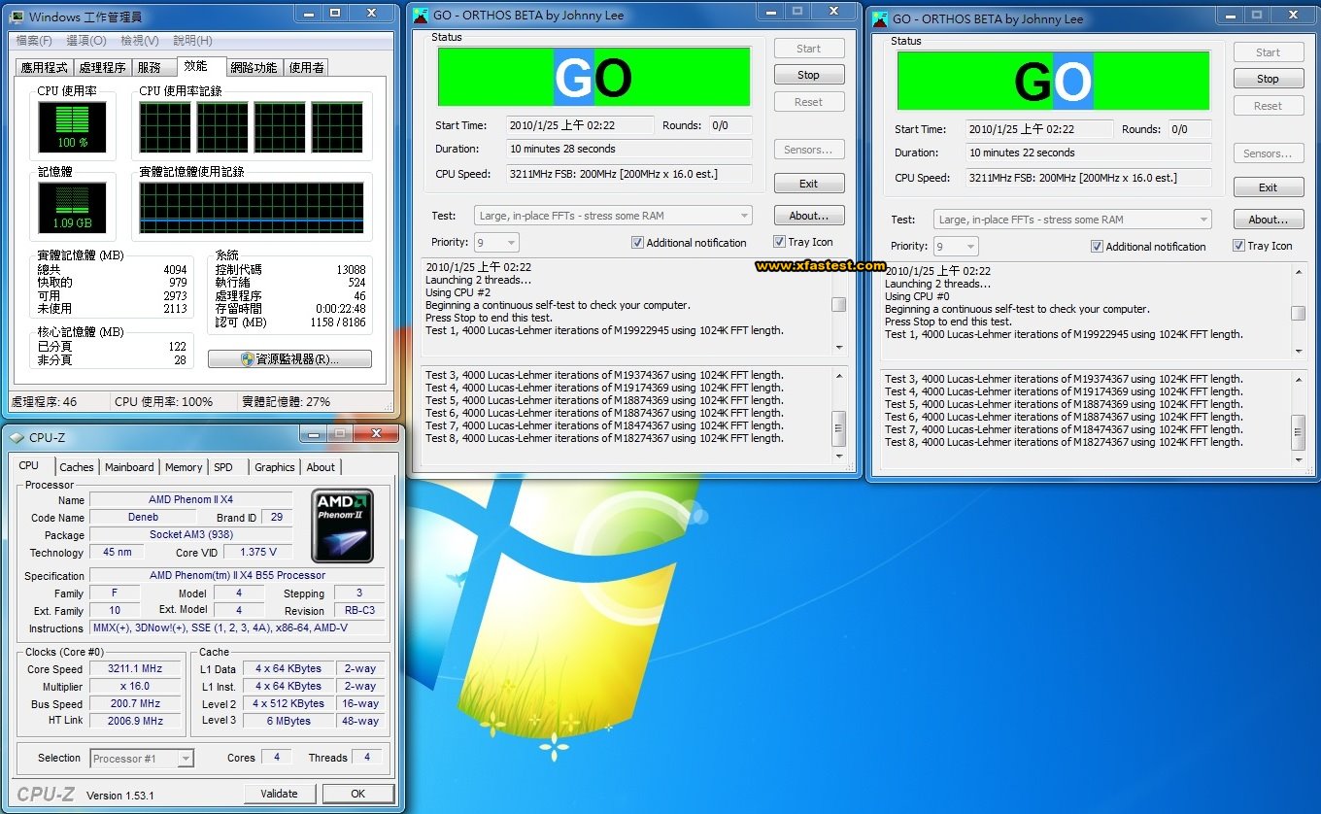Click the Rounds field in left ORTHOS window

coord(731,125)
